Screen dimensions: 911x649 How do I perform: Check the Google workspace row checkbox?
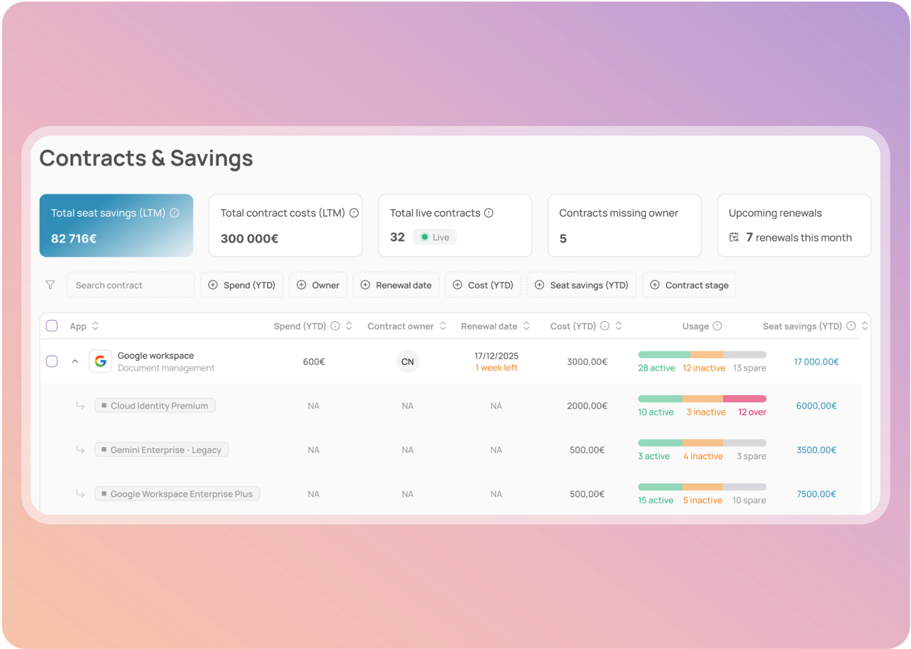[x=52, y=361]
